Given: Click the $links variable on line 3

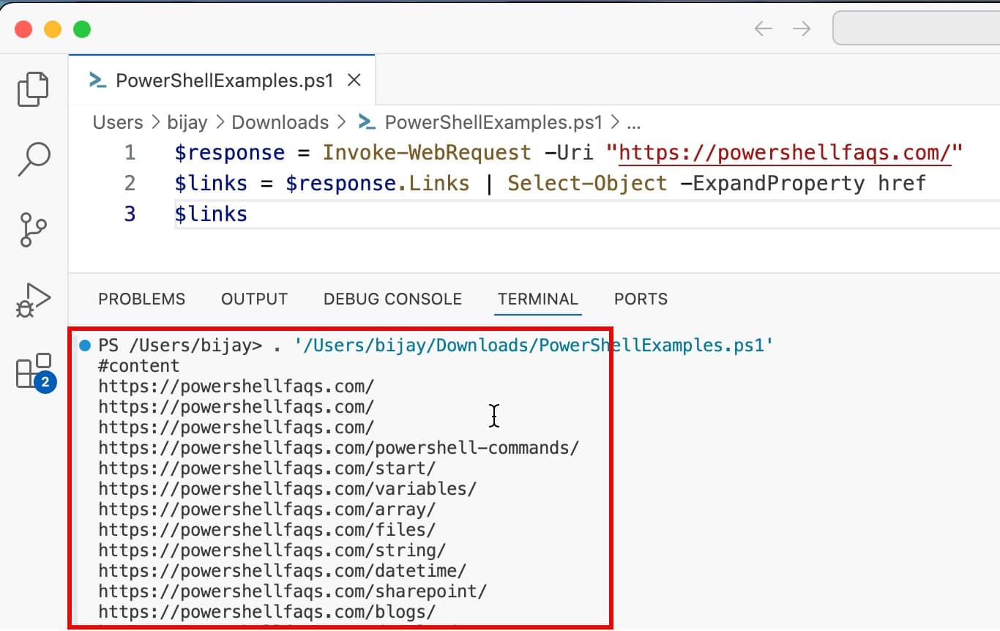Looking at the screenshot, I should coord(211,214).
